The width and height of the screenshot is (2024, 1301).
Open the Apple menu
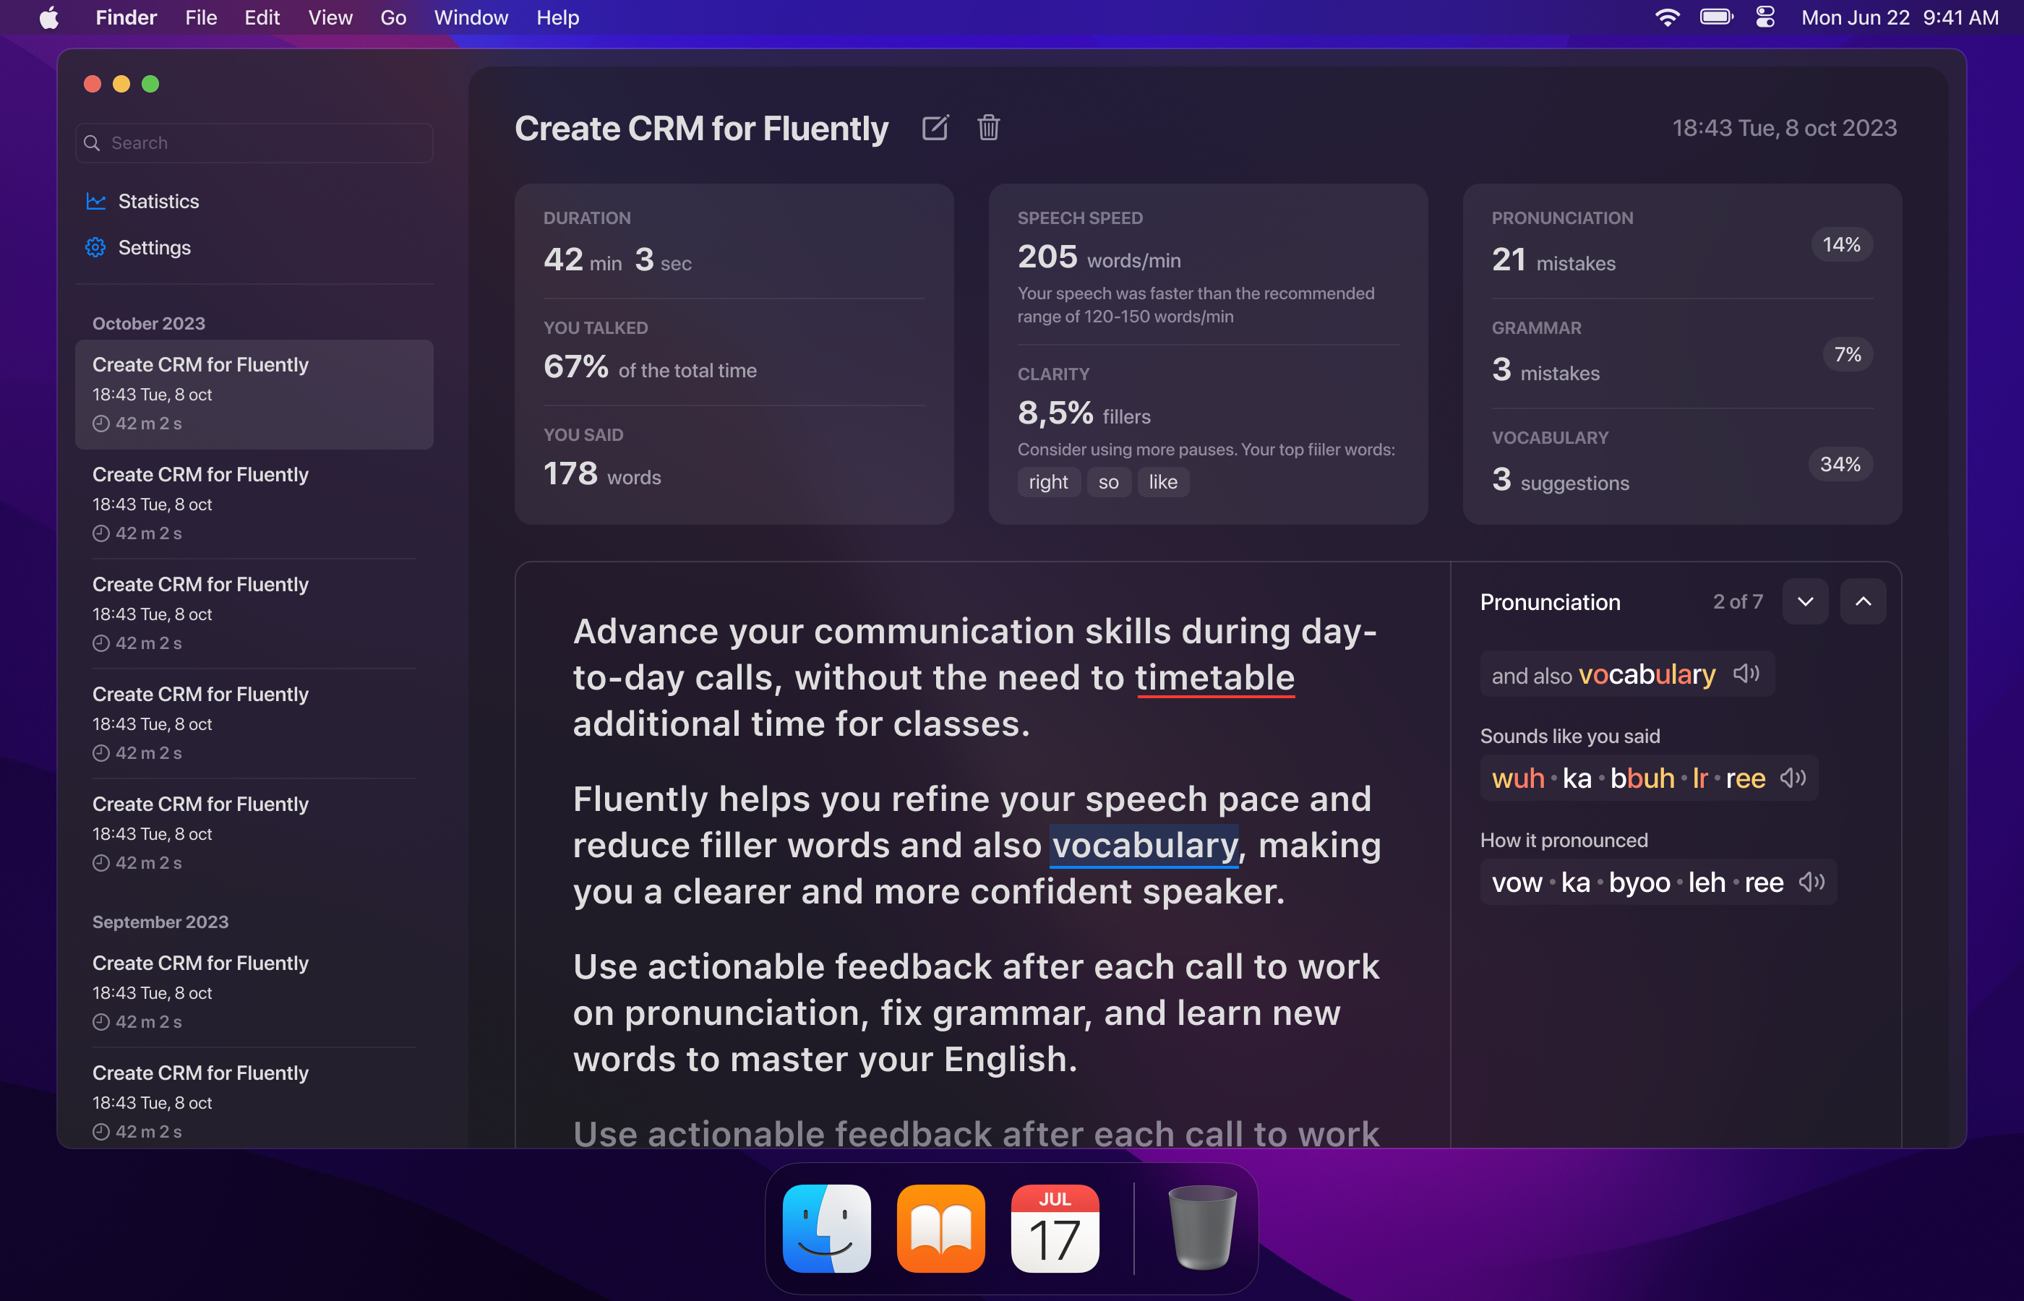tap(49, 18)
